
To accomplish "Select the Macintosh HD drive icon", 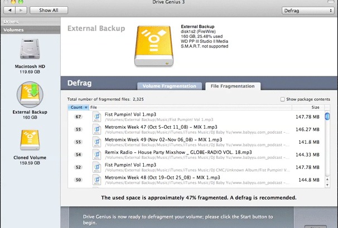I will (30, 49).
